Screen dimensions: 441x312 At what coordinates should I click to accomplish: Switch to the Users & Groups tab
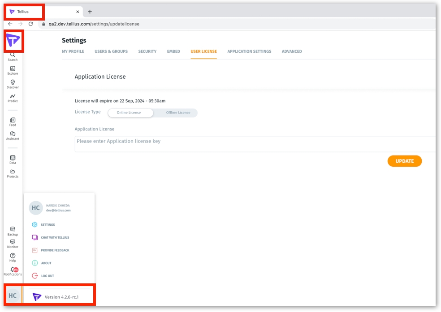tap(111, 51)
